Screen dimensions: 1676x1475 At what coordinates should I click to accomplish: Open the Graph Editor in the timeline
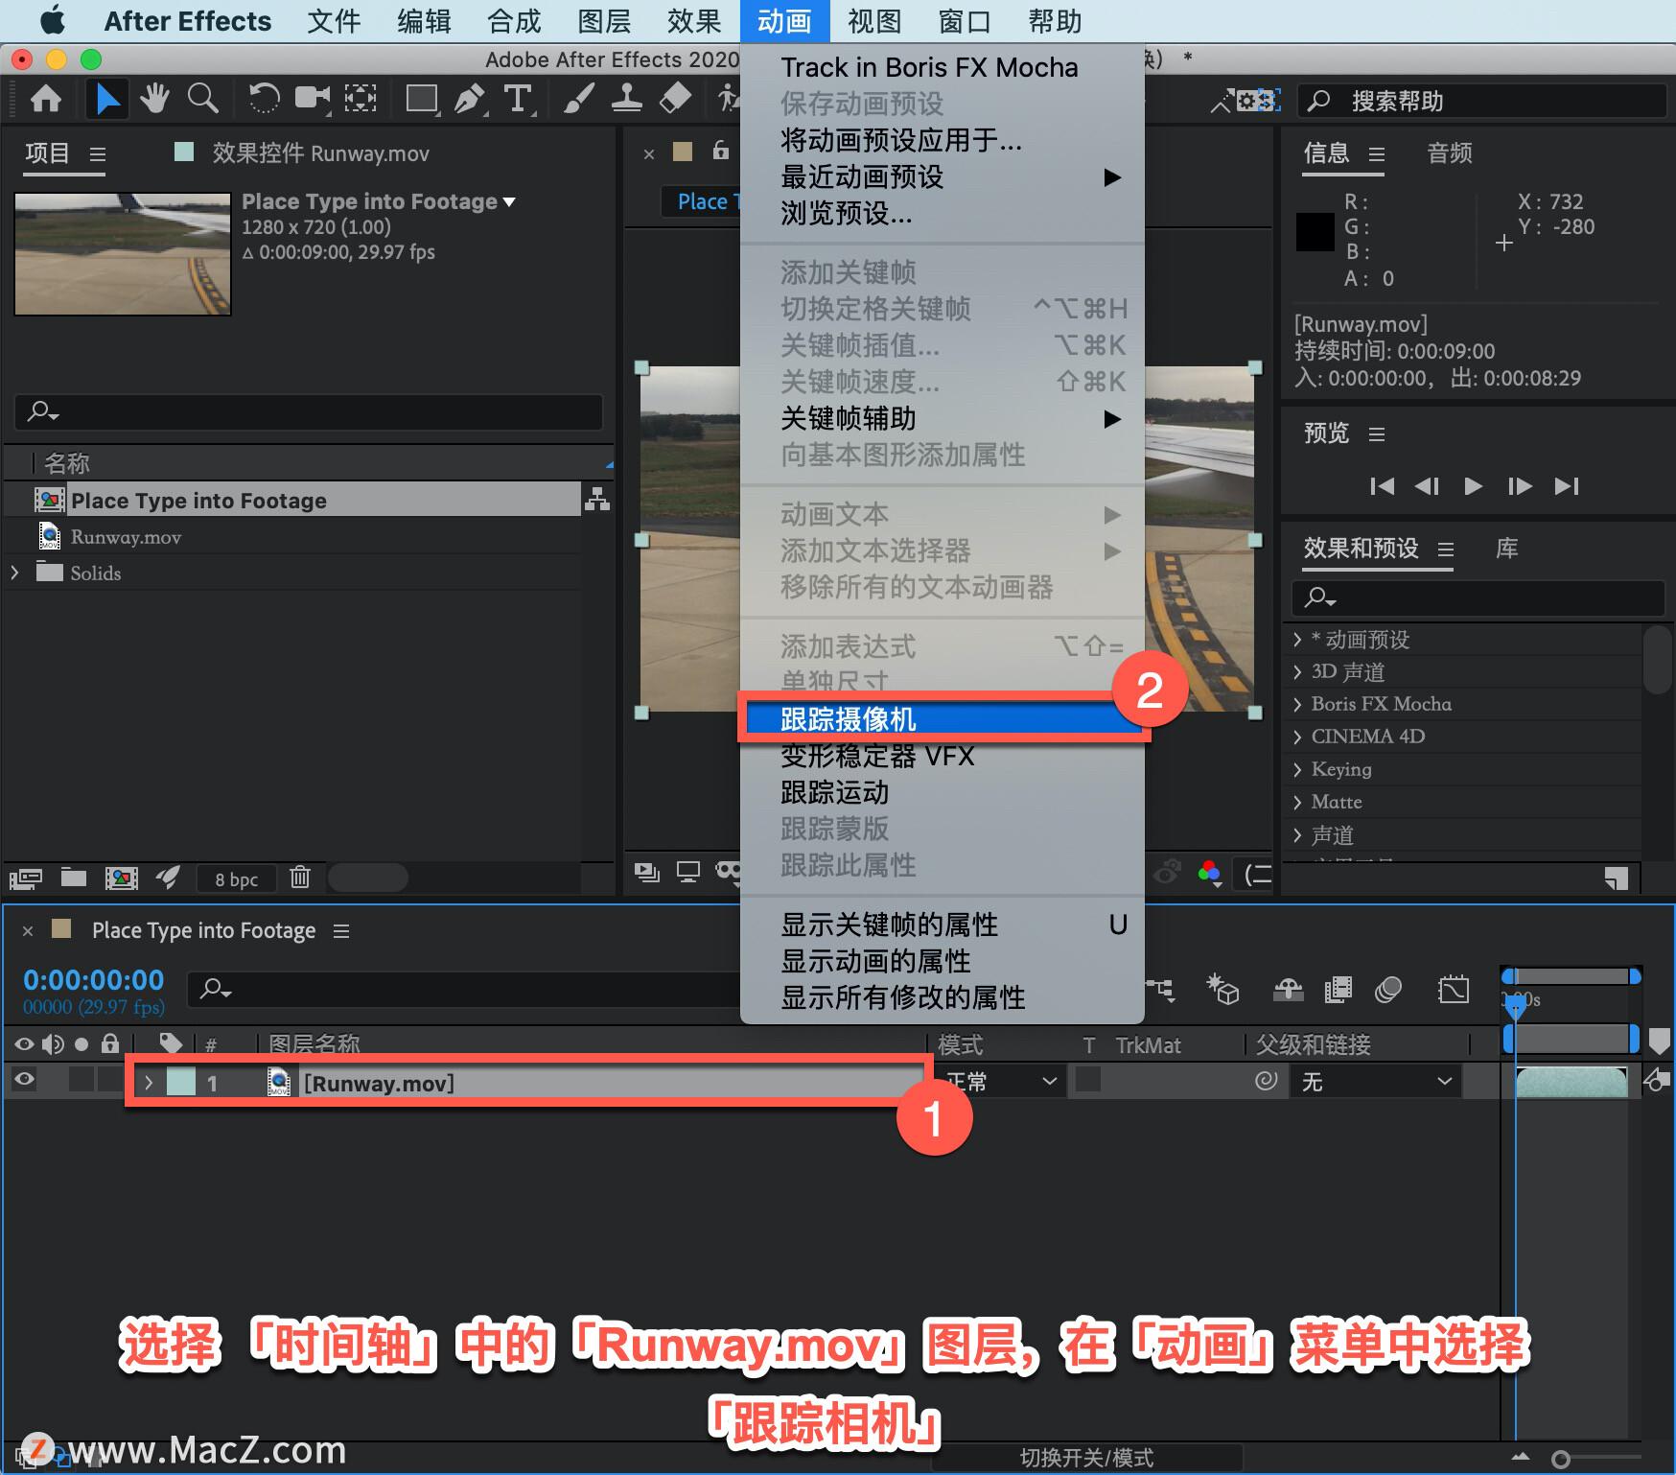pyautogui.click(x=1454, y=989)
